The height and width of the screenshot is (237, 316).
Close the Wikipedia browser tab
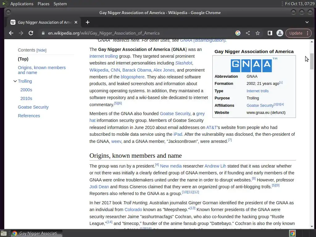76,22
